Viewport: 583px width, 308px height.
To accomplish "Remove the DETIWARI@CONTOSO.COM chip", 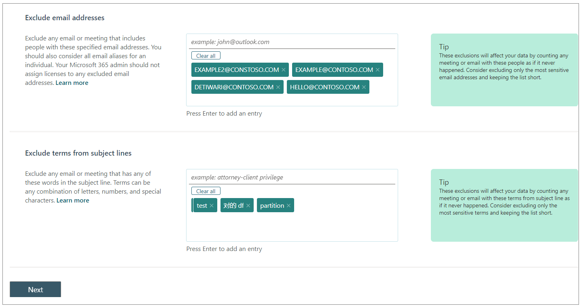I will click(278, 87).
